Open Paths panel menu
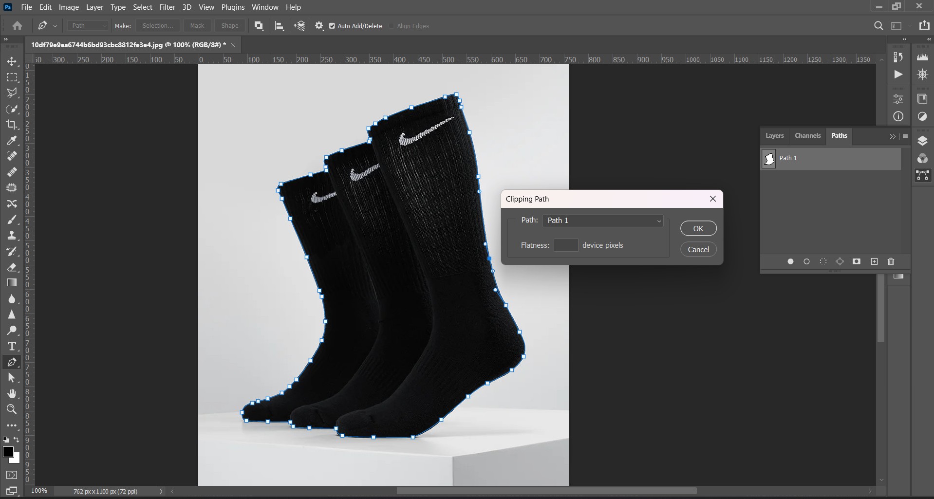The image size is (934, 499). tap(905, 136)
